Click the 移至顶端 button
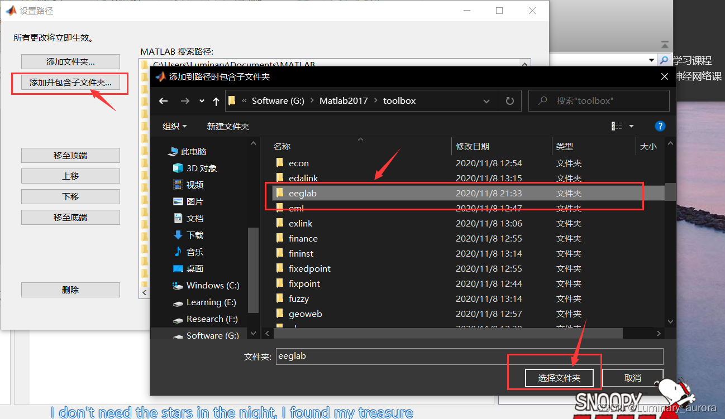This screenshot has width=725, height=419. [x=70, y=156]
